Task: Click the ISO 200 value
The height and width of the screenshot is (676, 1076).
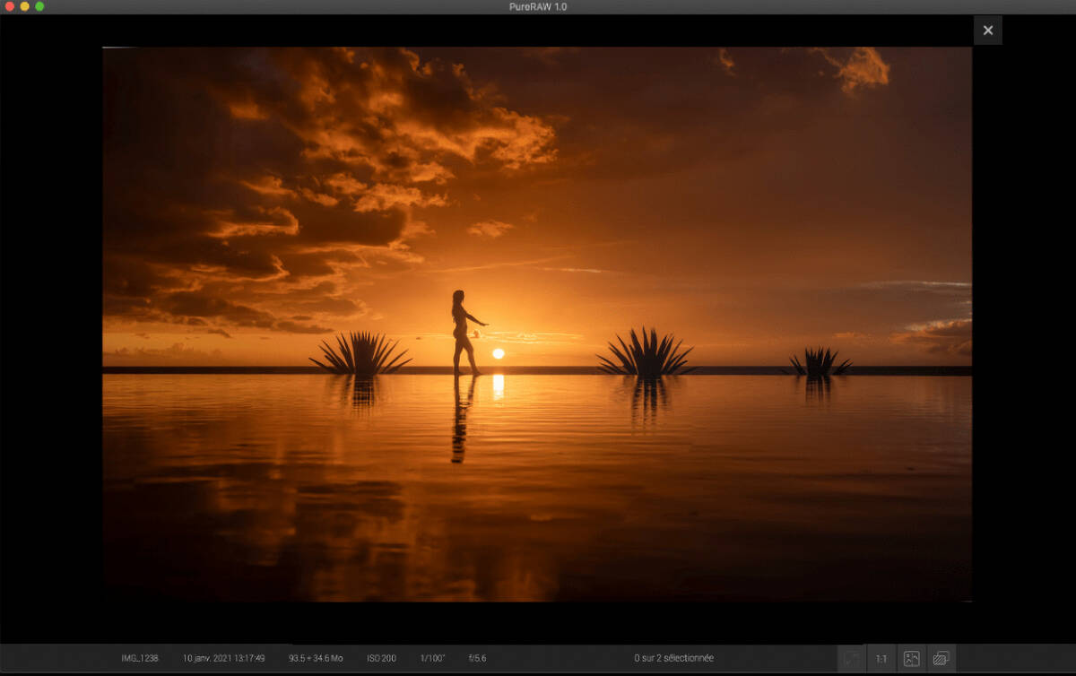Action: pyautogui.click(x=381, y=658)
